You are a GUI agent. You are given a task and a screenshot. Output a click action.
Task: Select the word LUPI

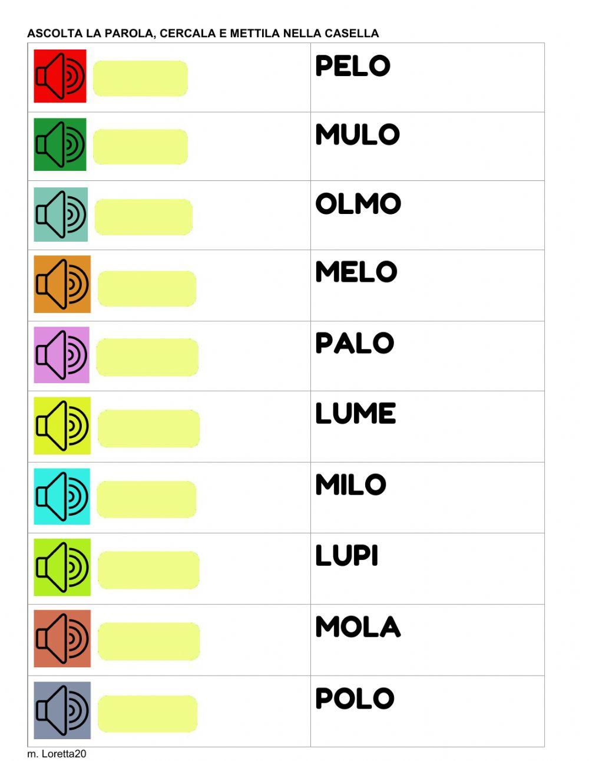346,556
